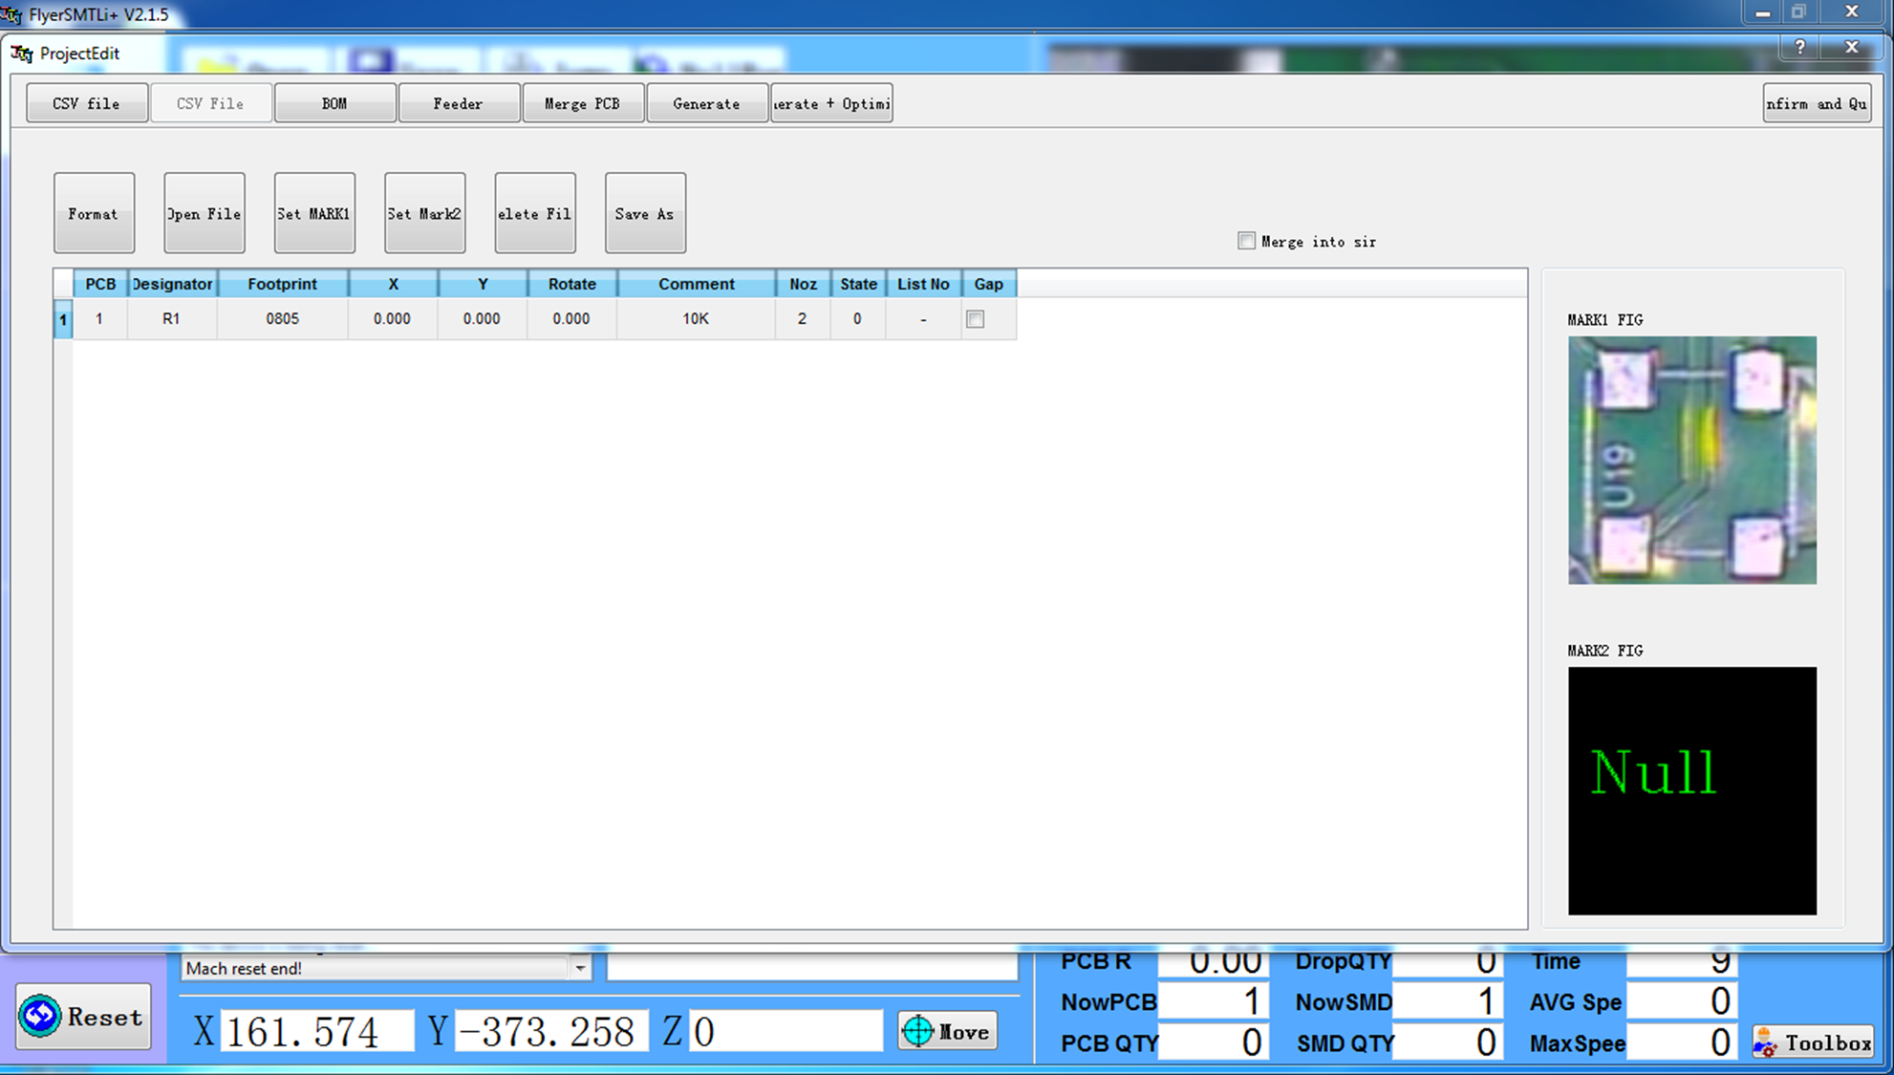
Task: Click the PCB QTY value field
Action: point(1213,1042)
